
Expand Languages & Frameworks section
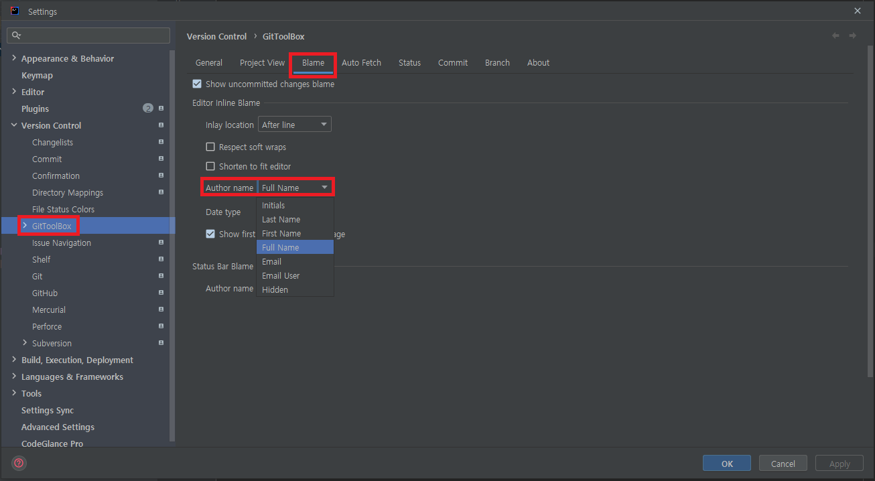14,376
